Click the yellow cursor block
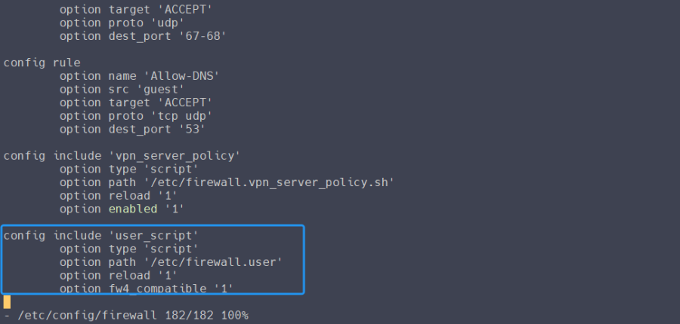This screenshot has width=680, height=324. (7, 301)
